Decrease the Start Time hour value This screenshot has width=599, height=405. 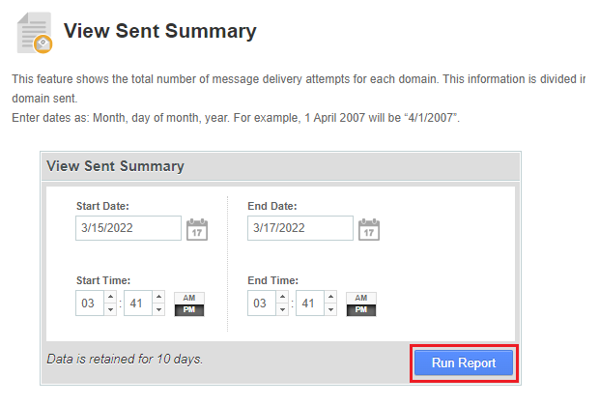pos(109,309)
